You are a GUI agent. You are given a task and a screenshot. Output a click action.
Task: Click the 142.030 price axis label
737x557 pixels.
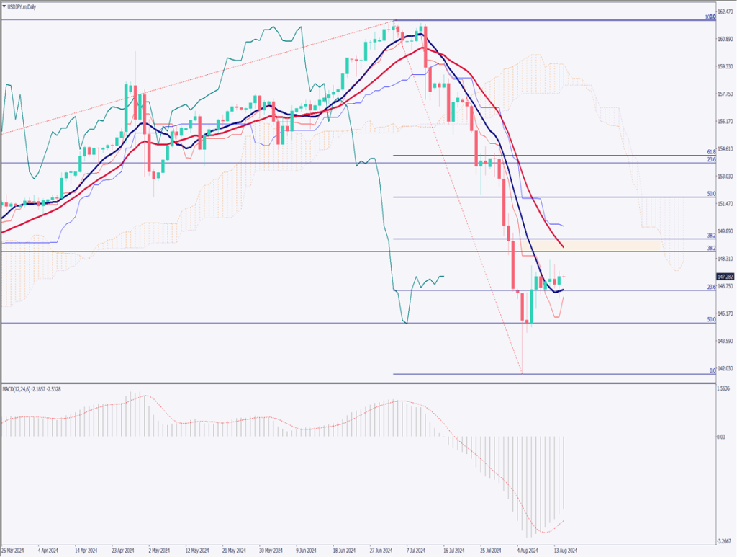click(x=725, y=368)
